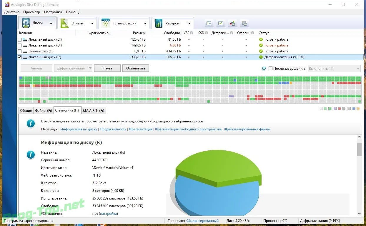The width and height of the screenshot is (366, 226).
Task: Open the Помощь menu
Action: coord(73,12)
